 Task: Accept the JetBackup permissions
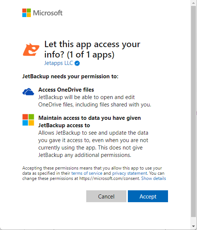coord(148,196)
